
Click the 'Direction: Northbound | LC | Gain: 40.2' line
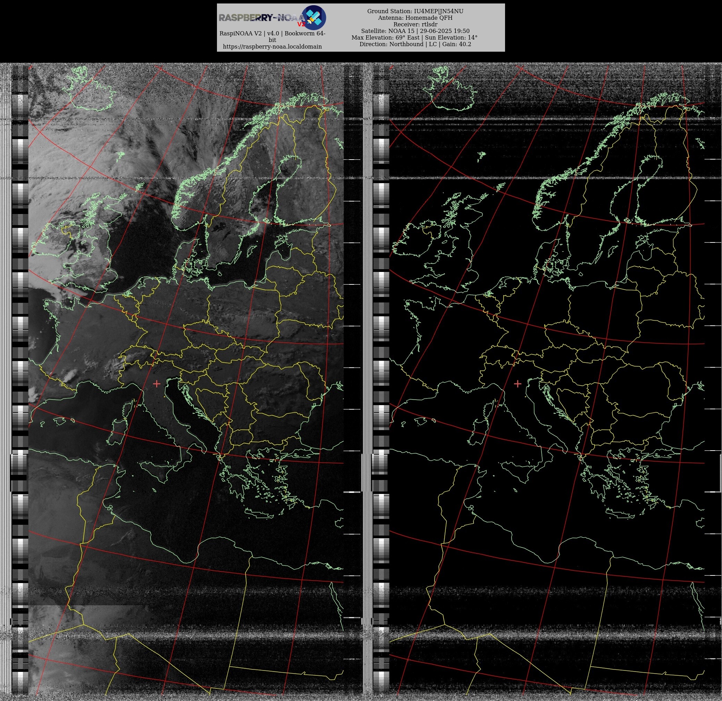[415, 44]
